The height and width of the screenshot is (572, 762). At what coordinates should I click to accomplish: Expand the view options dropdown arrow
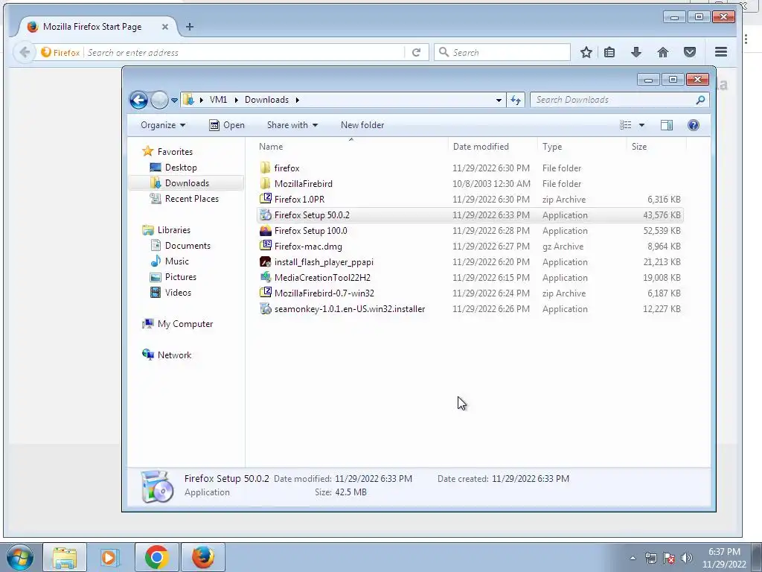click(641, 125)
